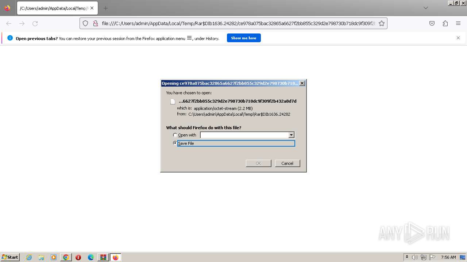467x262 pixels.
Task: Click the OK button in dialog
Action: coord(258,163)
